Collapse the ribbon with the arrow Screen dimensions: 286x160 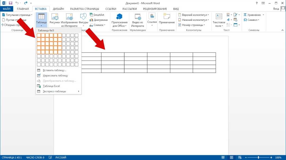[283, 30]
